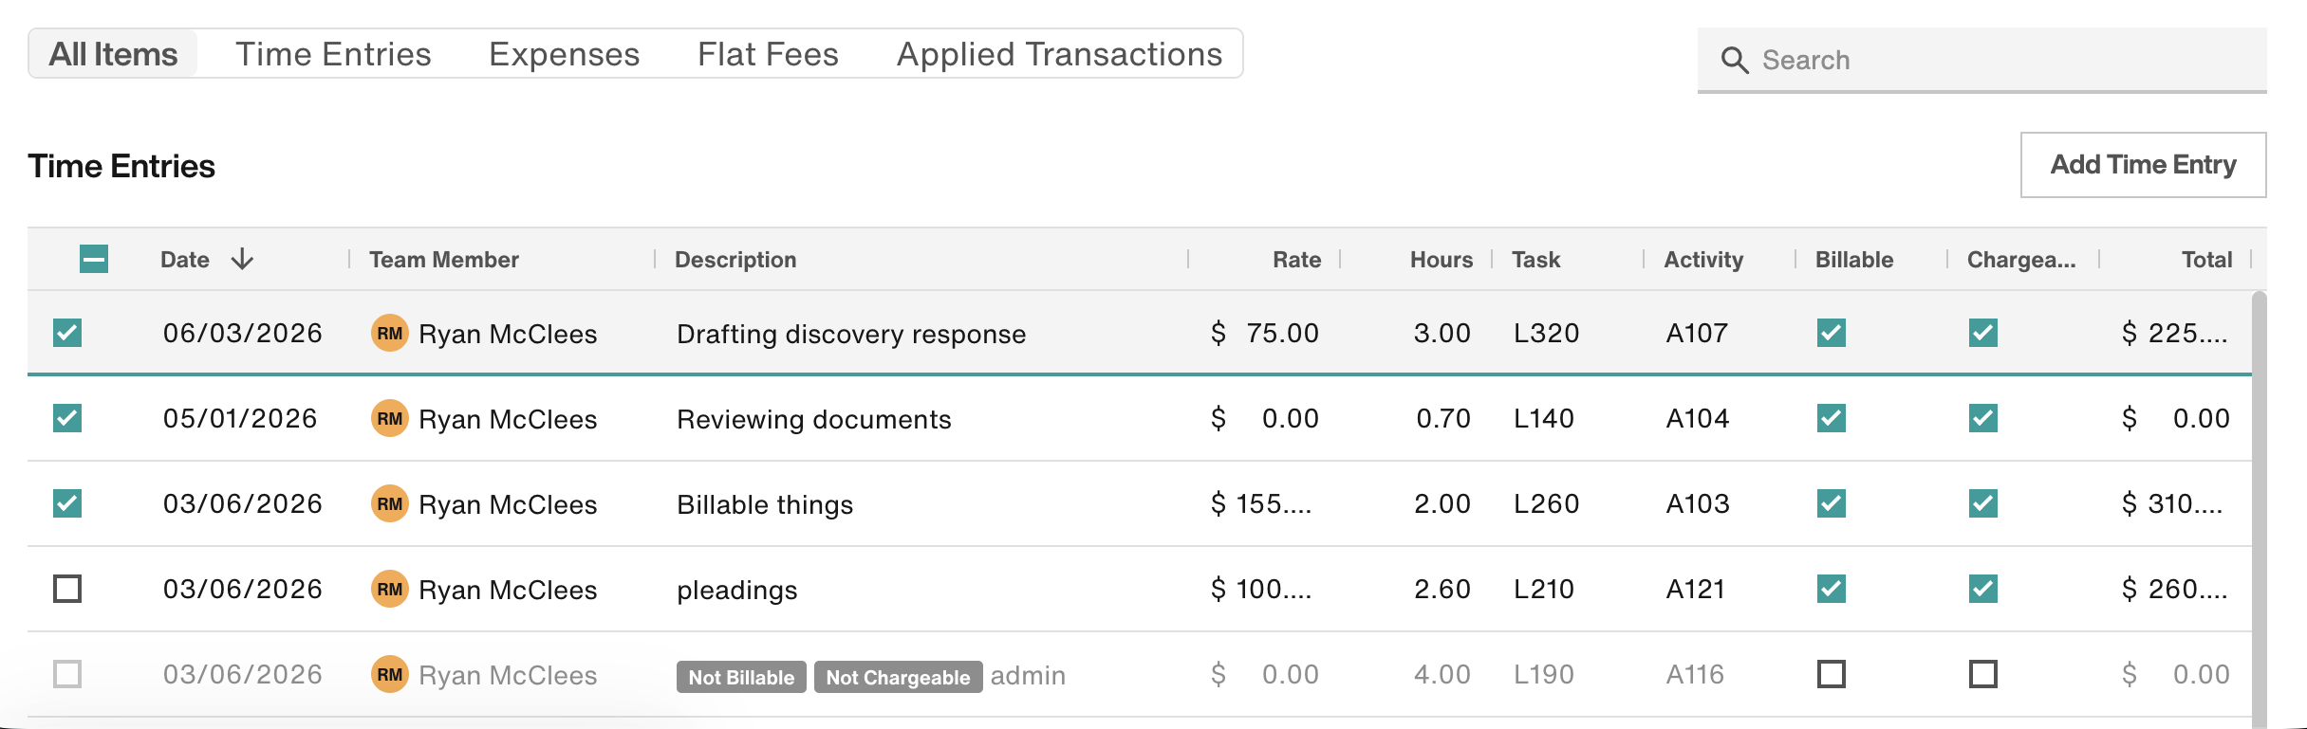The width and height of the screenshot is (2307, 729).
Task: Toggle Chargeable checkbox for pleadings row
Action: click(1983, 589)
